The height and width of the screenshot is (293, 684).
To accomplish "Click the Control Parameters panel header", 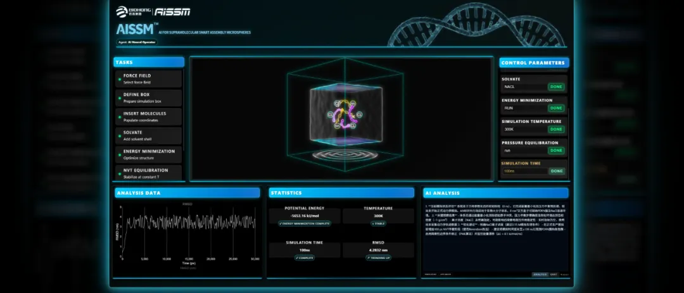I will pos(534,63).
